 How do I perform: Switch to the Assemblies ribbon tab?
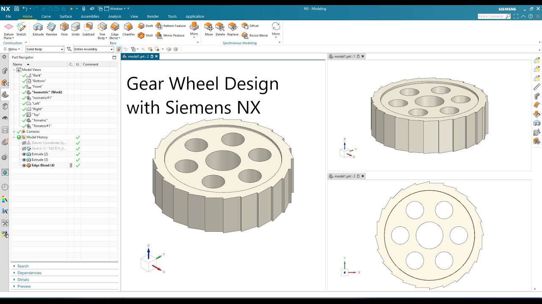90,16
